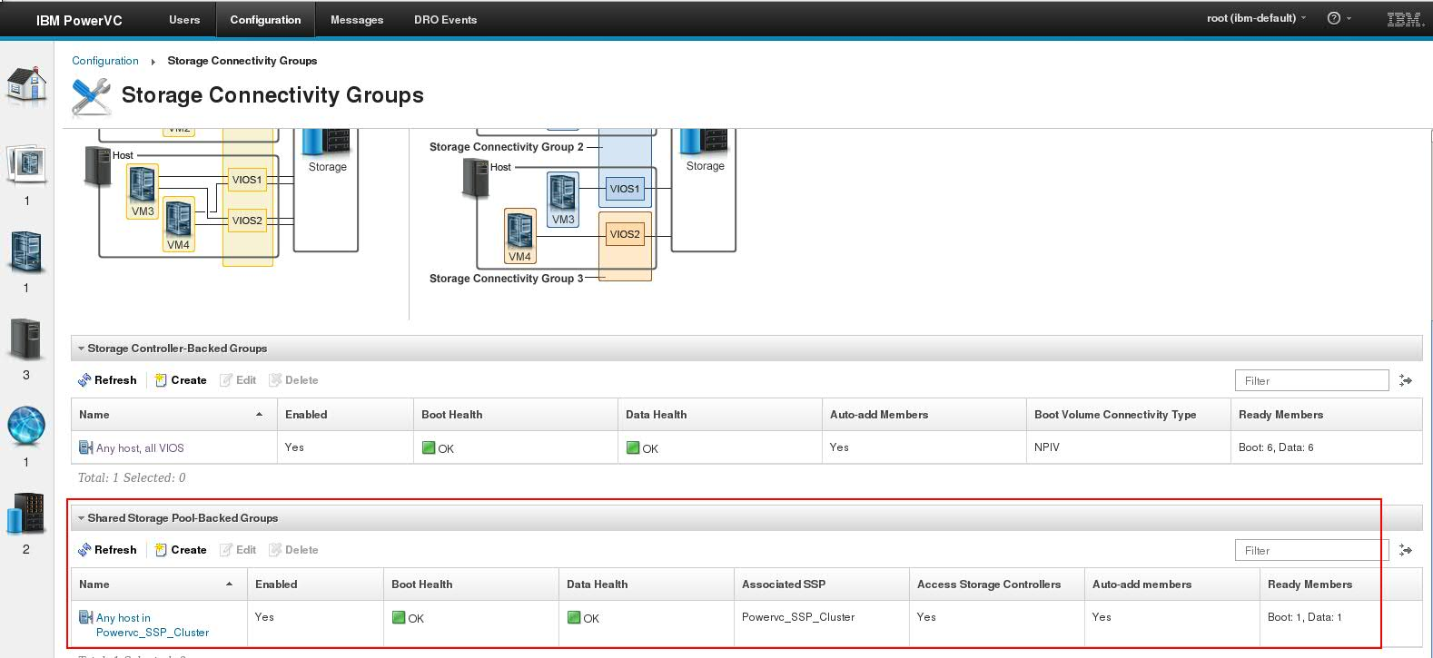This screenshot has width=1433, height=658.
Task: Click 'Boot: 6, Data: 6' ready members cell
Action: click(x=1276, y=447)
